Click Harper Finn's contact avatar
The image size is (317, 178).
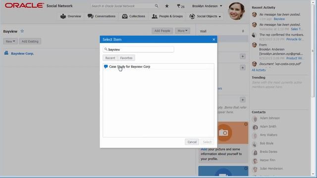coord(255,161)
